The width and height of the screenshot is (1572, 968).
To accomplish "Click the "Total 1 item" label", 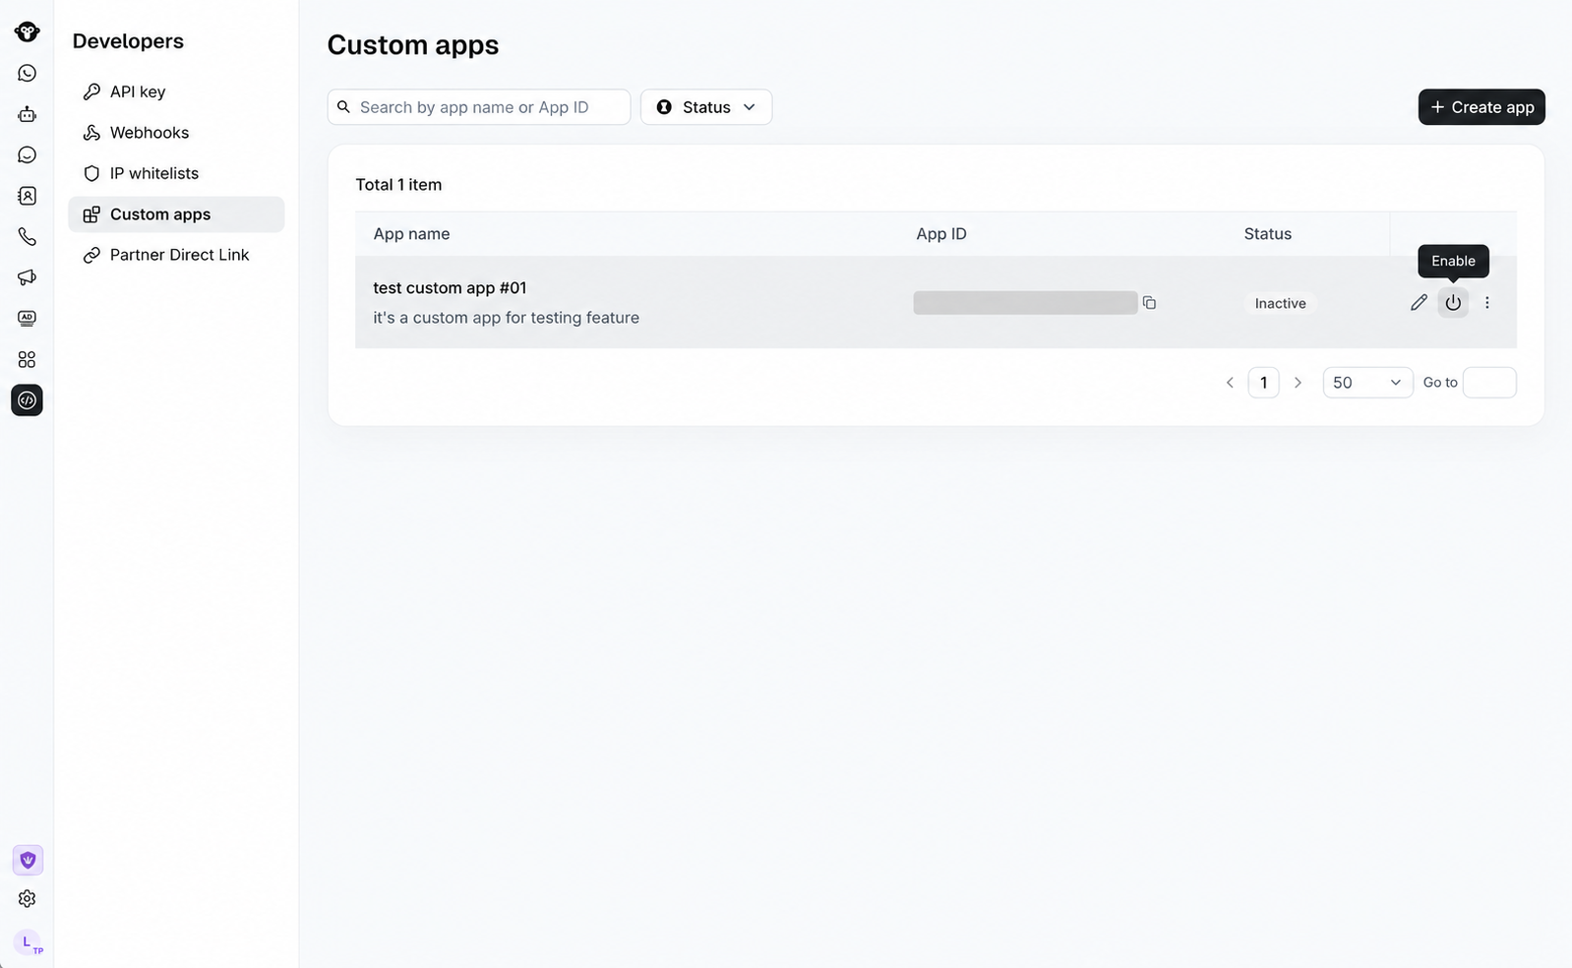I will 398,185.
